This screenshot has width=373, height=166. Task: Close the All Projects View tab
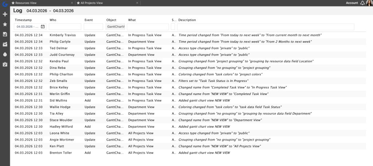coord(137,3)
